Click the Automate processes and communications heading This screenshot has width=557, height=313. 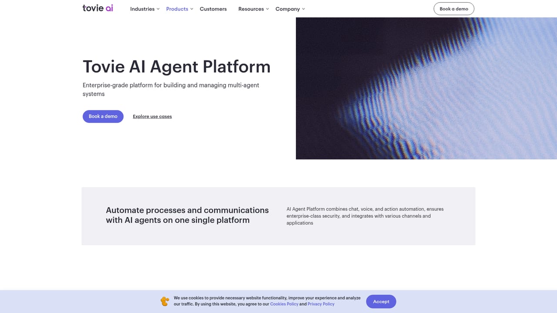187,215
